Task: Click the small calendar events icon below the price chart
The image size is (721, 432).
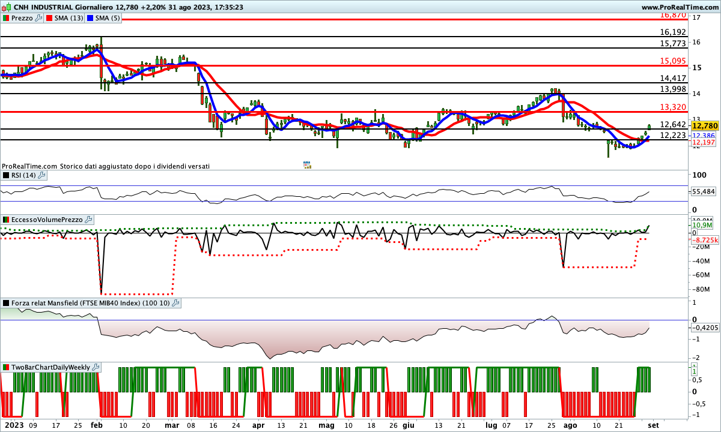Action: [306, 164]
